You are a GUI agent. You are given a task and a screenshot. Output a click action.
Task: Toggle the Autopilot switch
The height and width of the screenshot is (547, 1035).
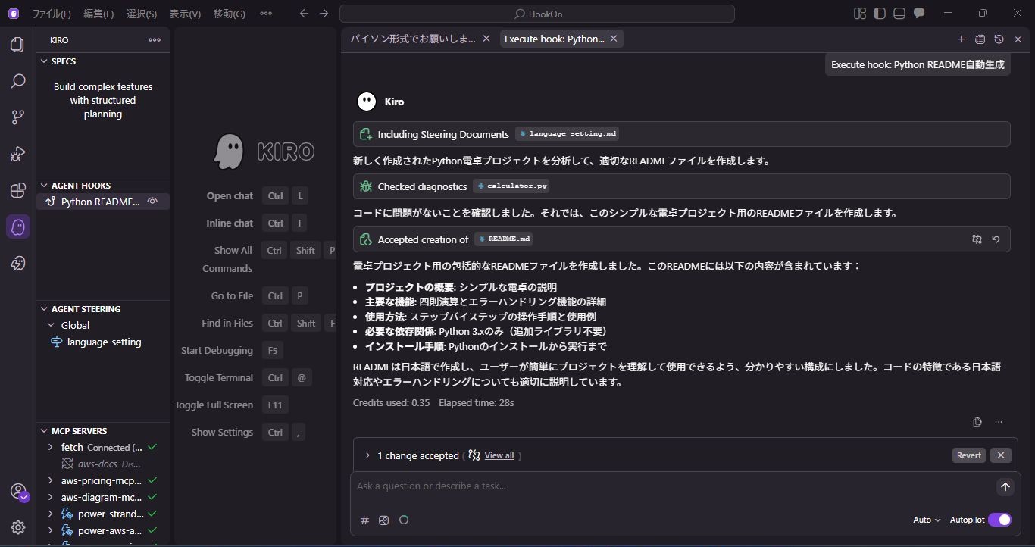pyautogui.click(x=999, y=520)
